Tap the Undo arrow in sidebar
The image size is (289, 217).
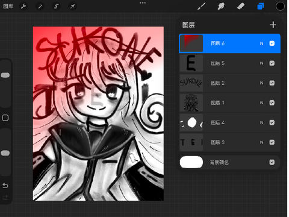coord(5,186)
